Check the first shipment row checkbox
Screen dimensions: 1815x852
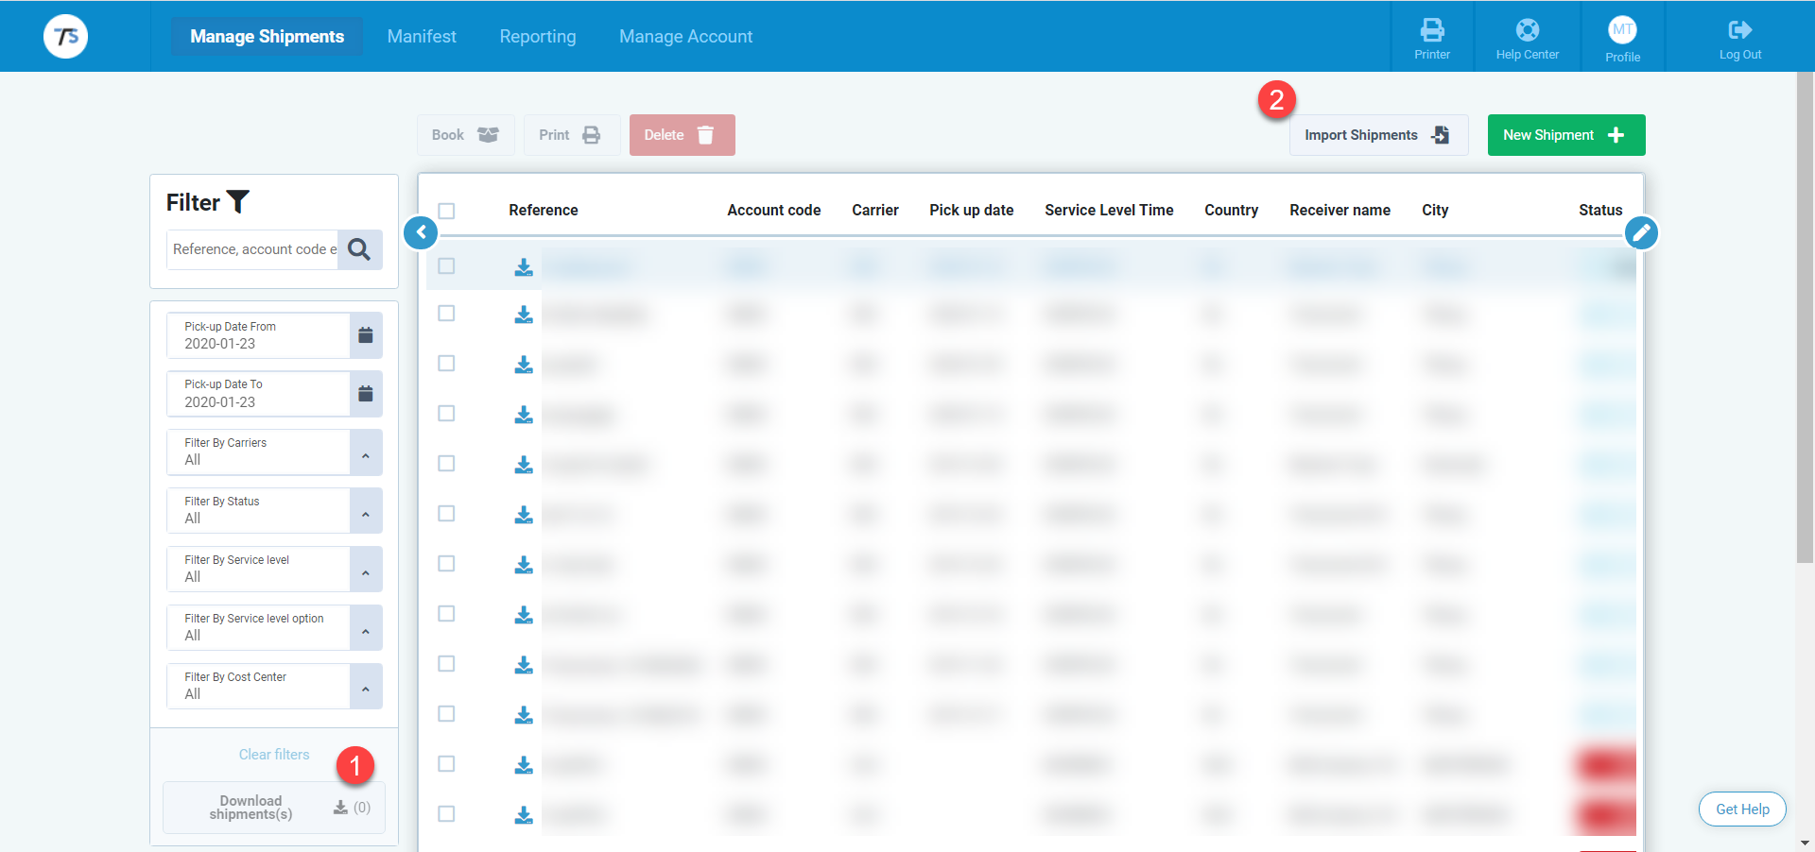[447, 266]
